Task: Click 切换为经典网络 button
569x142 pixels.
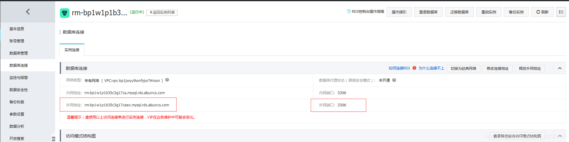Action: pyautogui.click(x=463, y=69)
